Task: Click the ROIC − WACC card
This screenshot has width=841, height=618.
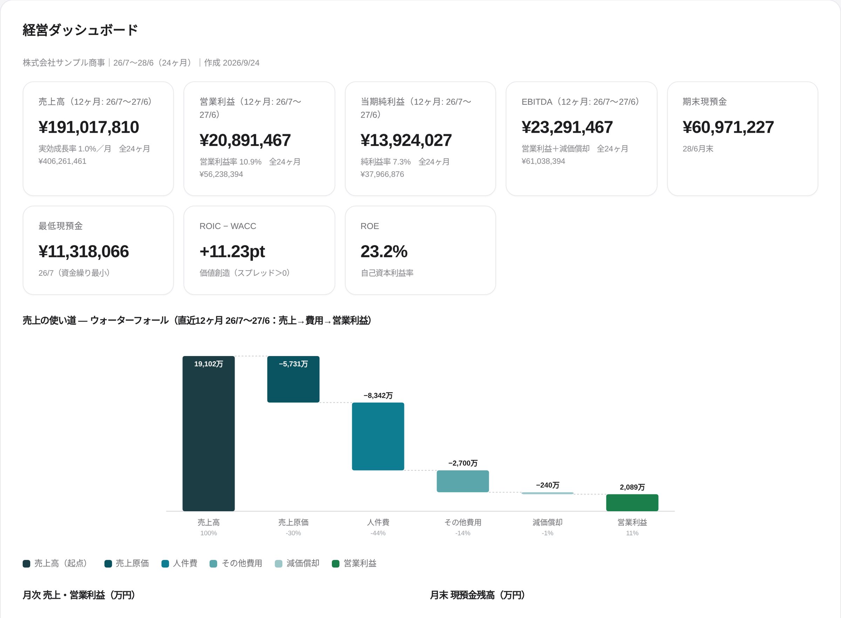Action: click(259, 250)
